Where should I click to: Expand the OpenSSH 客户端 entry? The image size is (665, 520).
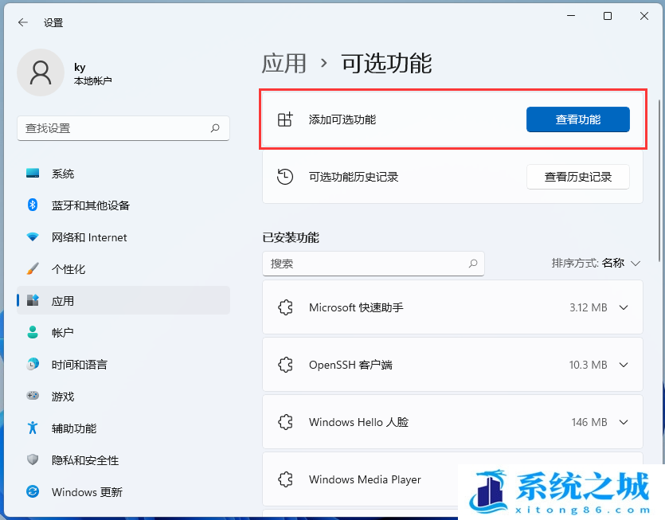623,365
